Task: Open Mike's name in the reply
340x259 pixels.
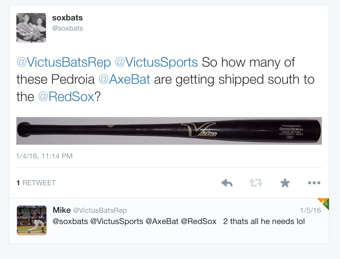Action: click(62, 210)
